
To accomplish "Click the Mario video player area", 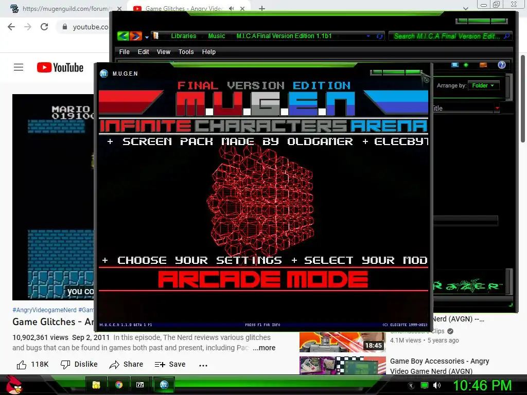I will tap(53, 197).
